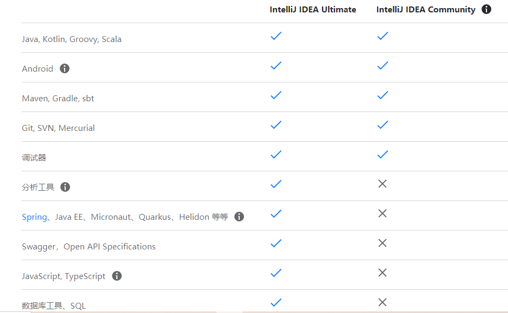Click the IntelliJ IDEA Community column header

point(426,10)
